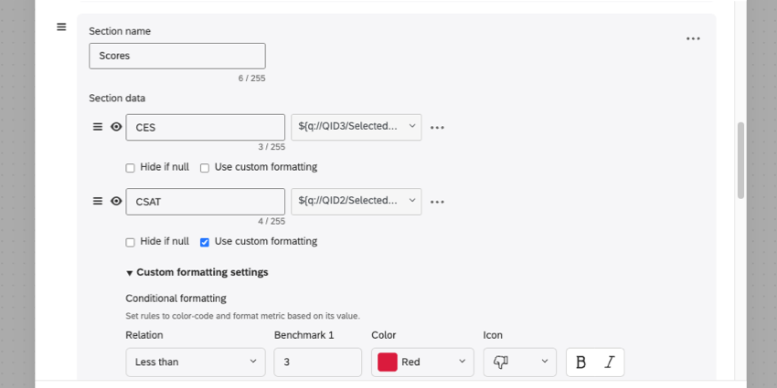Open the Red color dropdown
Image resolution: width=777 pixels, height=388 pixels.
point(422,362)
